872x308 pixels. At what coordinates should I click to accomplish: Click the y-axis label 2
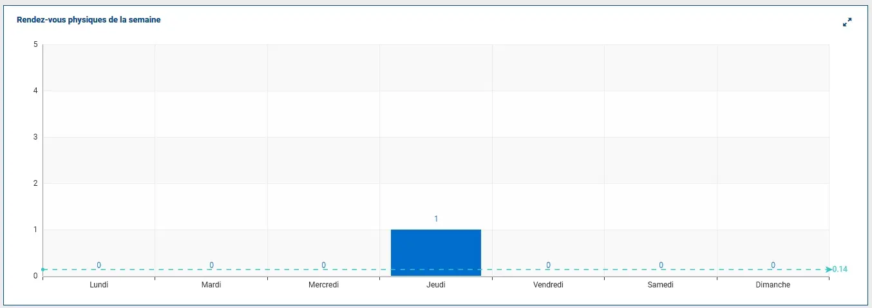[36, 183]
